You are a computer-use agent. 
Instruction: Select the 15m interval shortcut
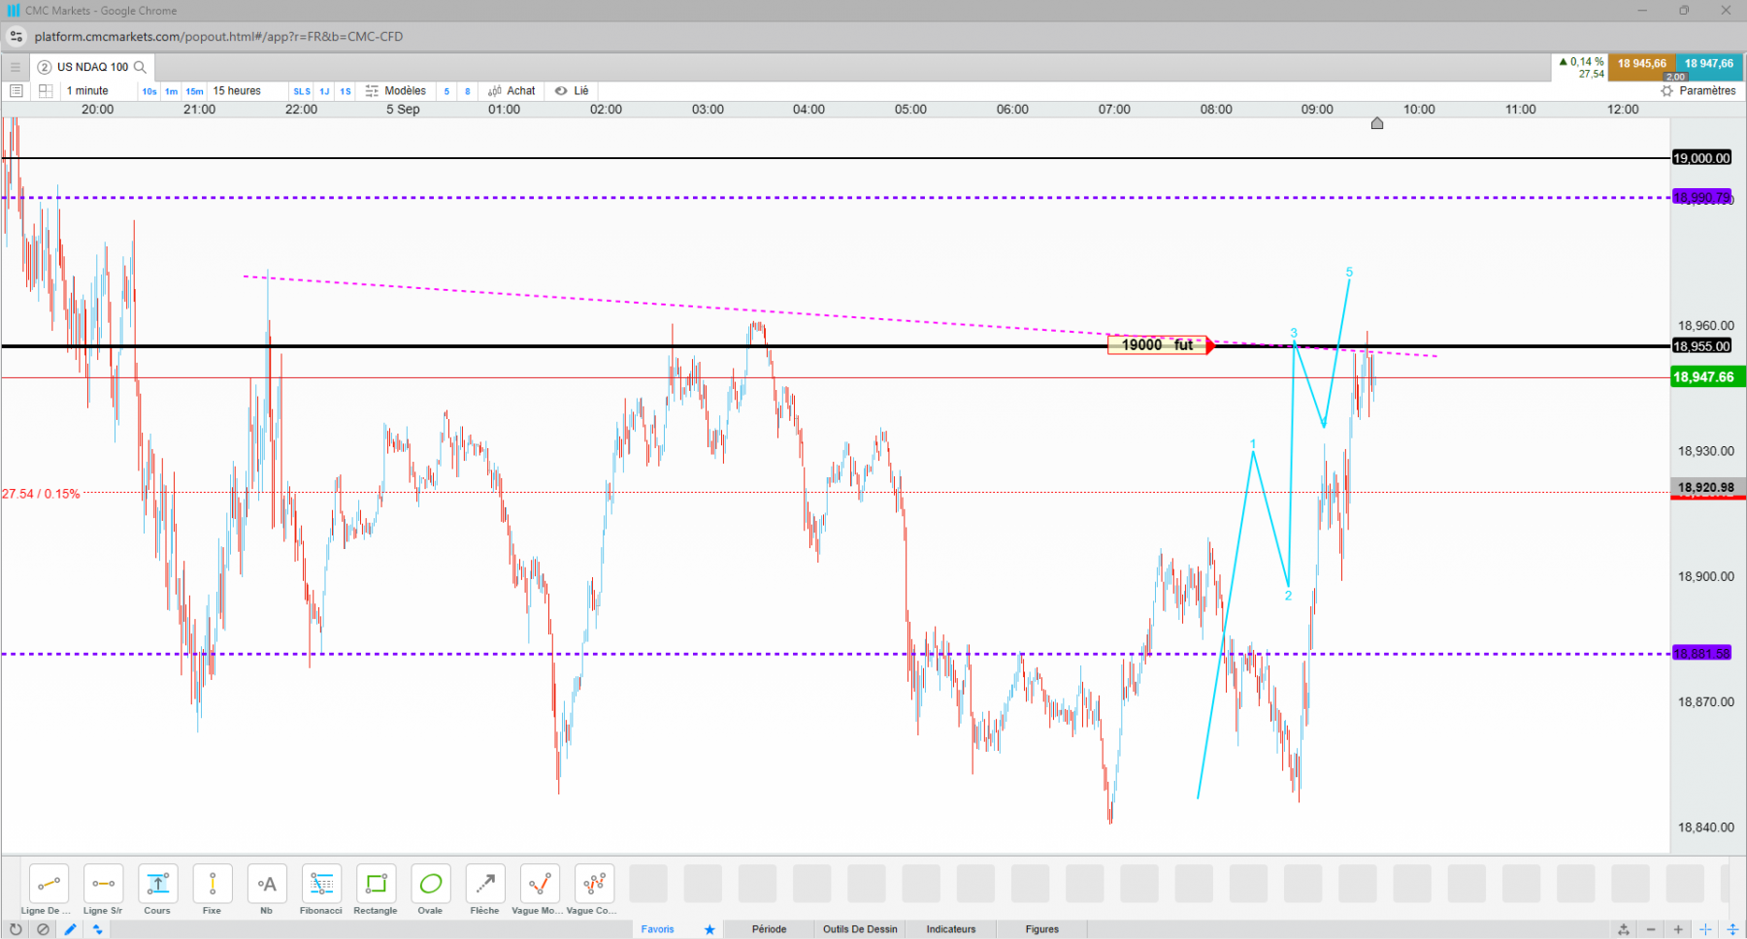pos(195,91)
